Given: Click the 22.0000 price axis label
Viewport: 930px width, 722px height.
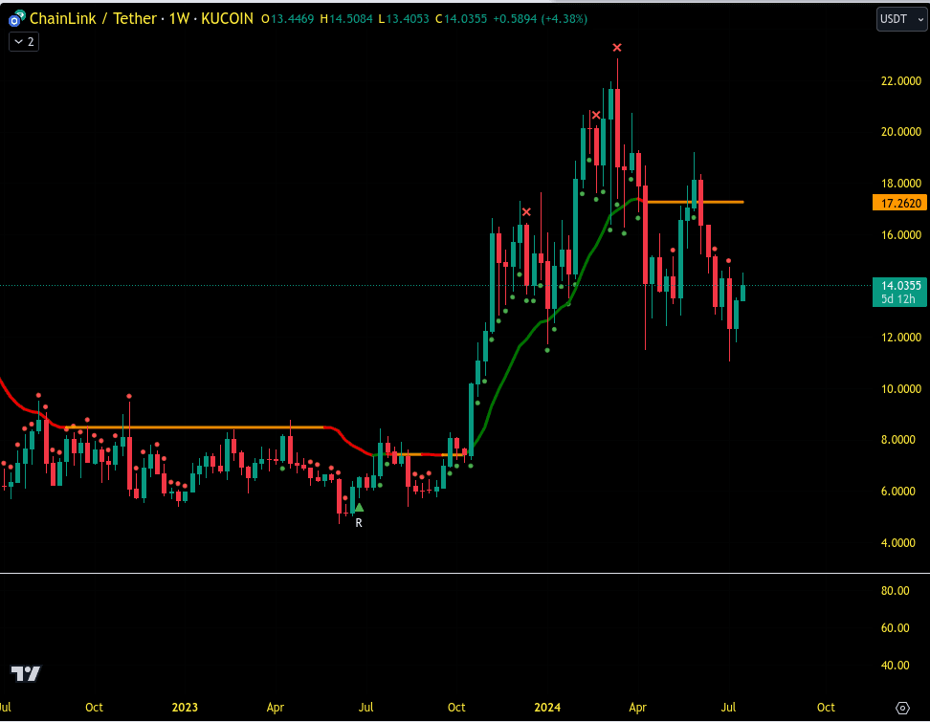Looking at the screenshot, I should pyautogui.click(x=901, y=80).
